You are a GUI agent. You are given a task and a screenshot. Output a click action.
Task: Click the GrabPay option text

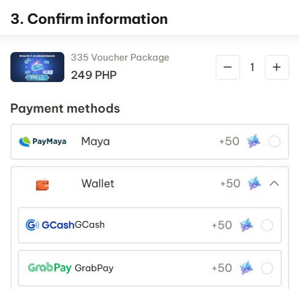coord(94,268)
